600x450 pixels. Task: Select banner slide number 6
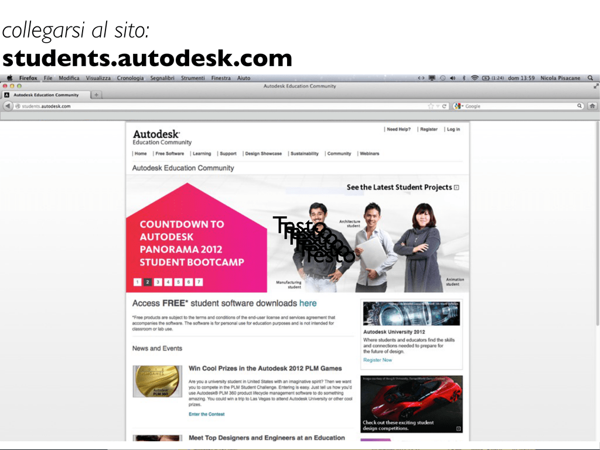[x=189, y=282]
